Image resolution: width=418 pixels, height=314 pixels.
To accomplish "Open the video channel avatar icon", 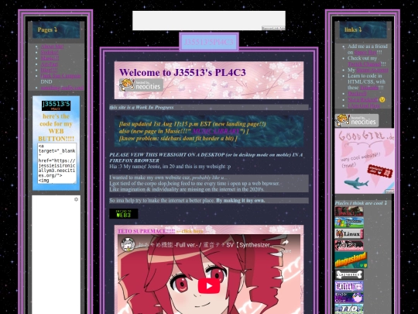I will (128, 244).
